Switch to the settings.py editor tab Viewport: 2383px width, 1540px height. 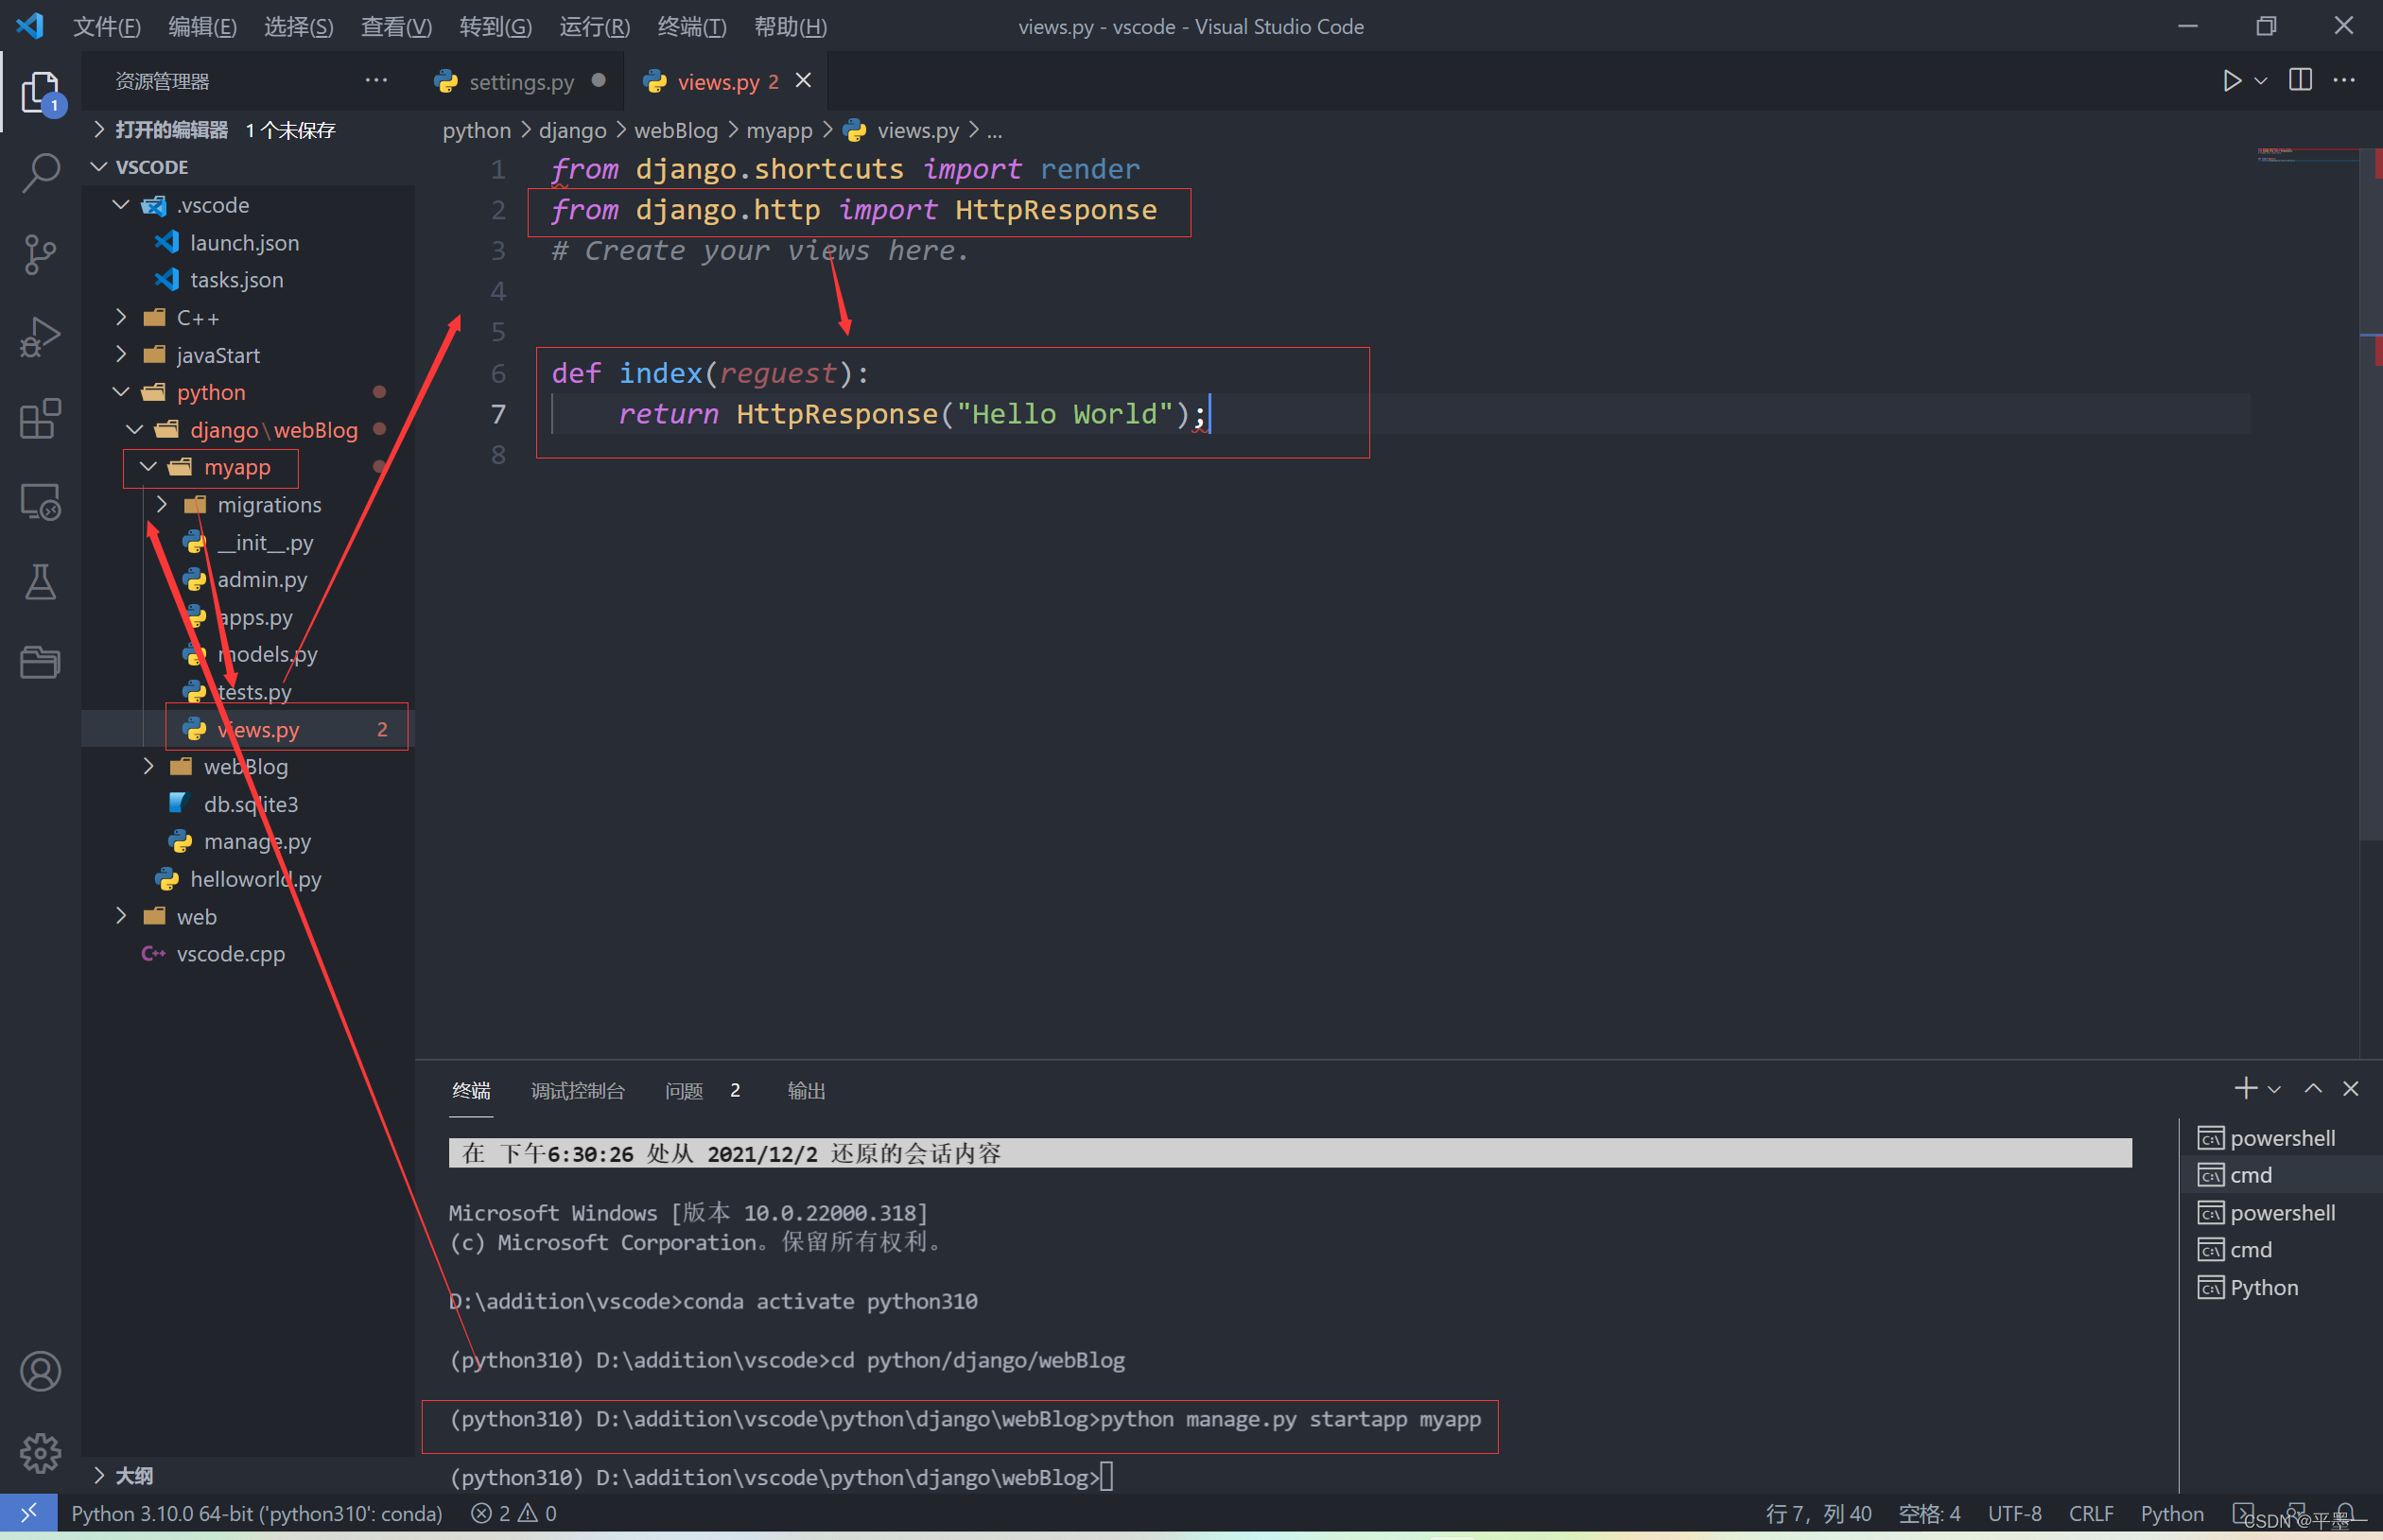click(x=520, y=82)
